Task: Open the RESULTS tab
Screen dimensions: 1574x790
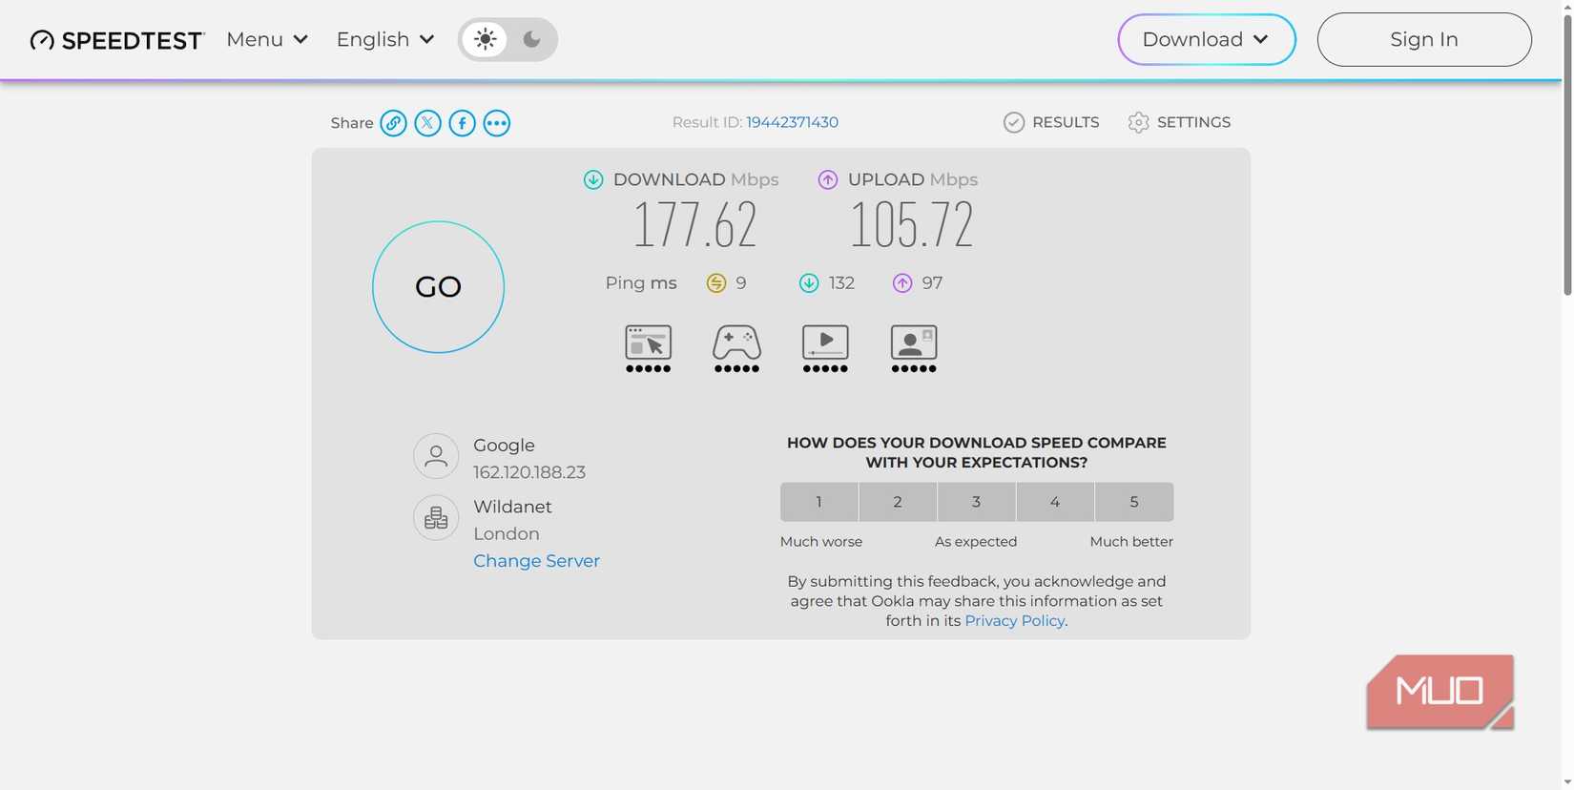Action: click(x=1051, y=122)
